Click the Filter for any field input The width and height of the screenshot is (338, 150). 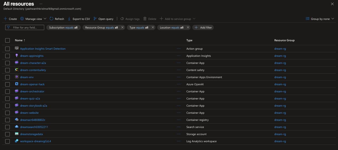point(25,27)
